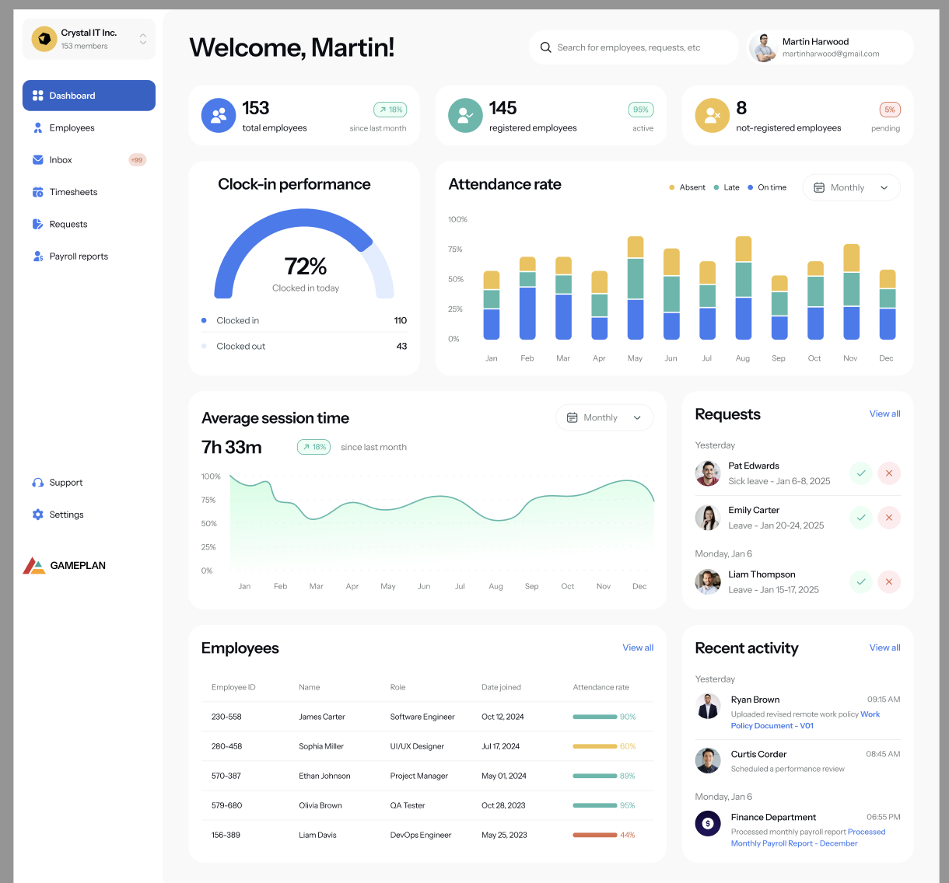Click View all in Recent activity
The height and width of the screenshot is (883, 949).
(x=884, y=647)
